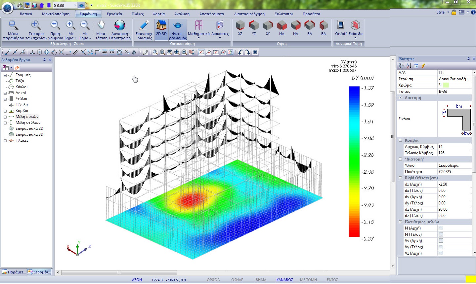The image size is (476, 284).
Task: Select Μέλη δοκών in project tree
Action: click(x=27, y=117)
